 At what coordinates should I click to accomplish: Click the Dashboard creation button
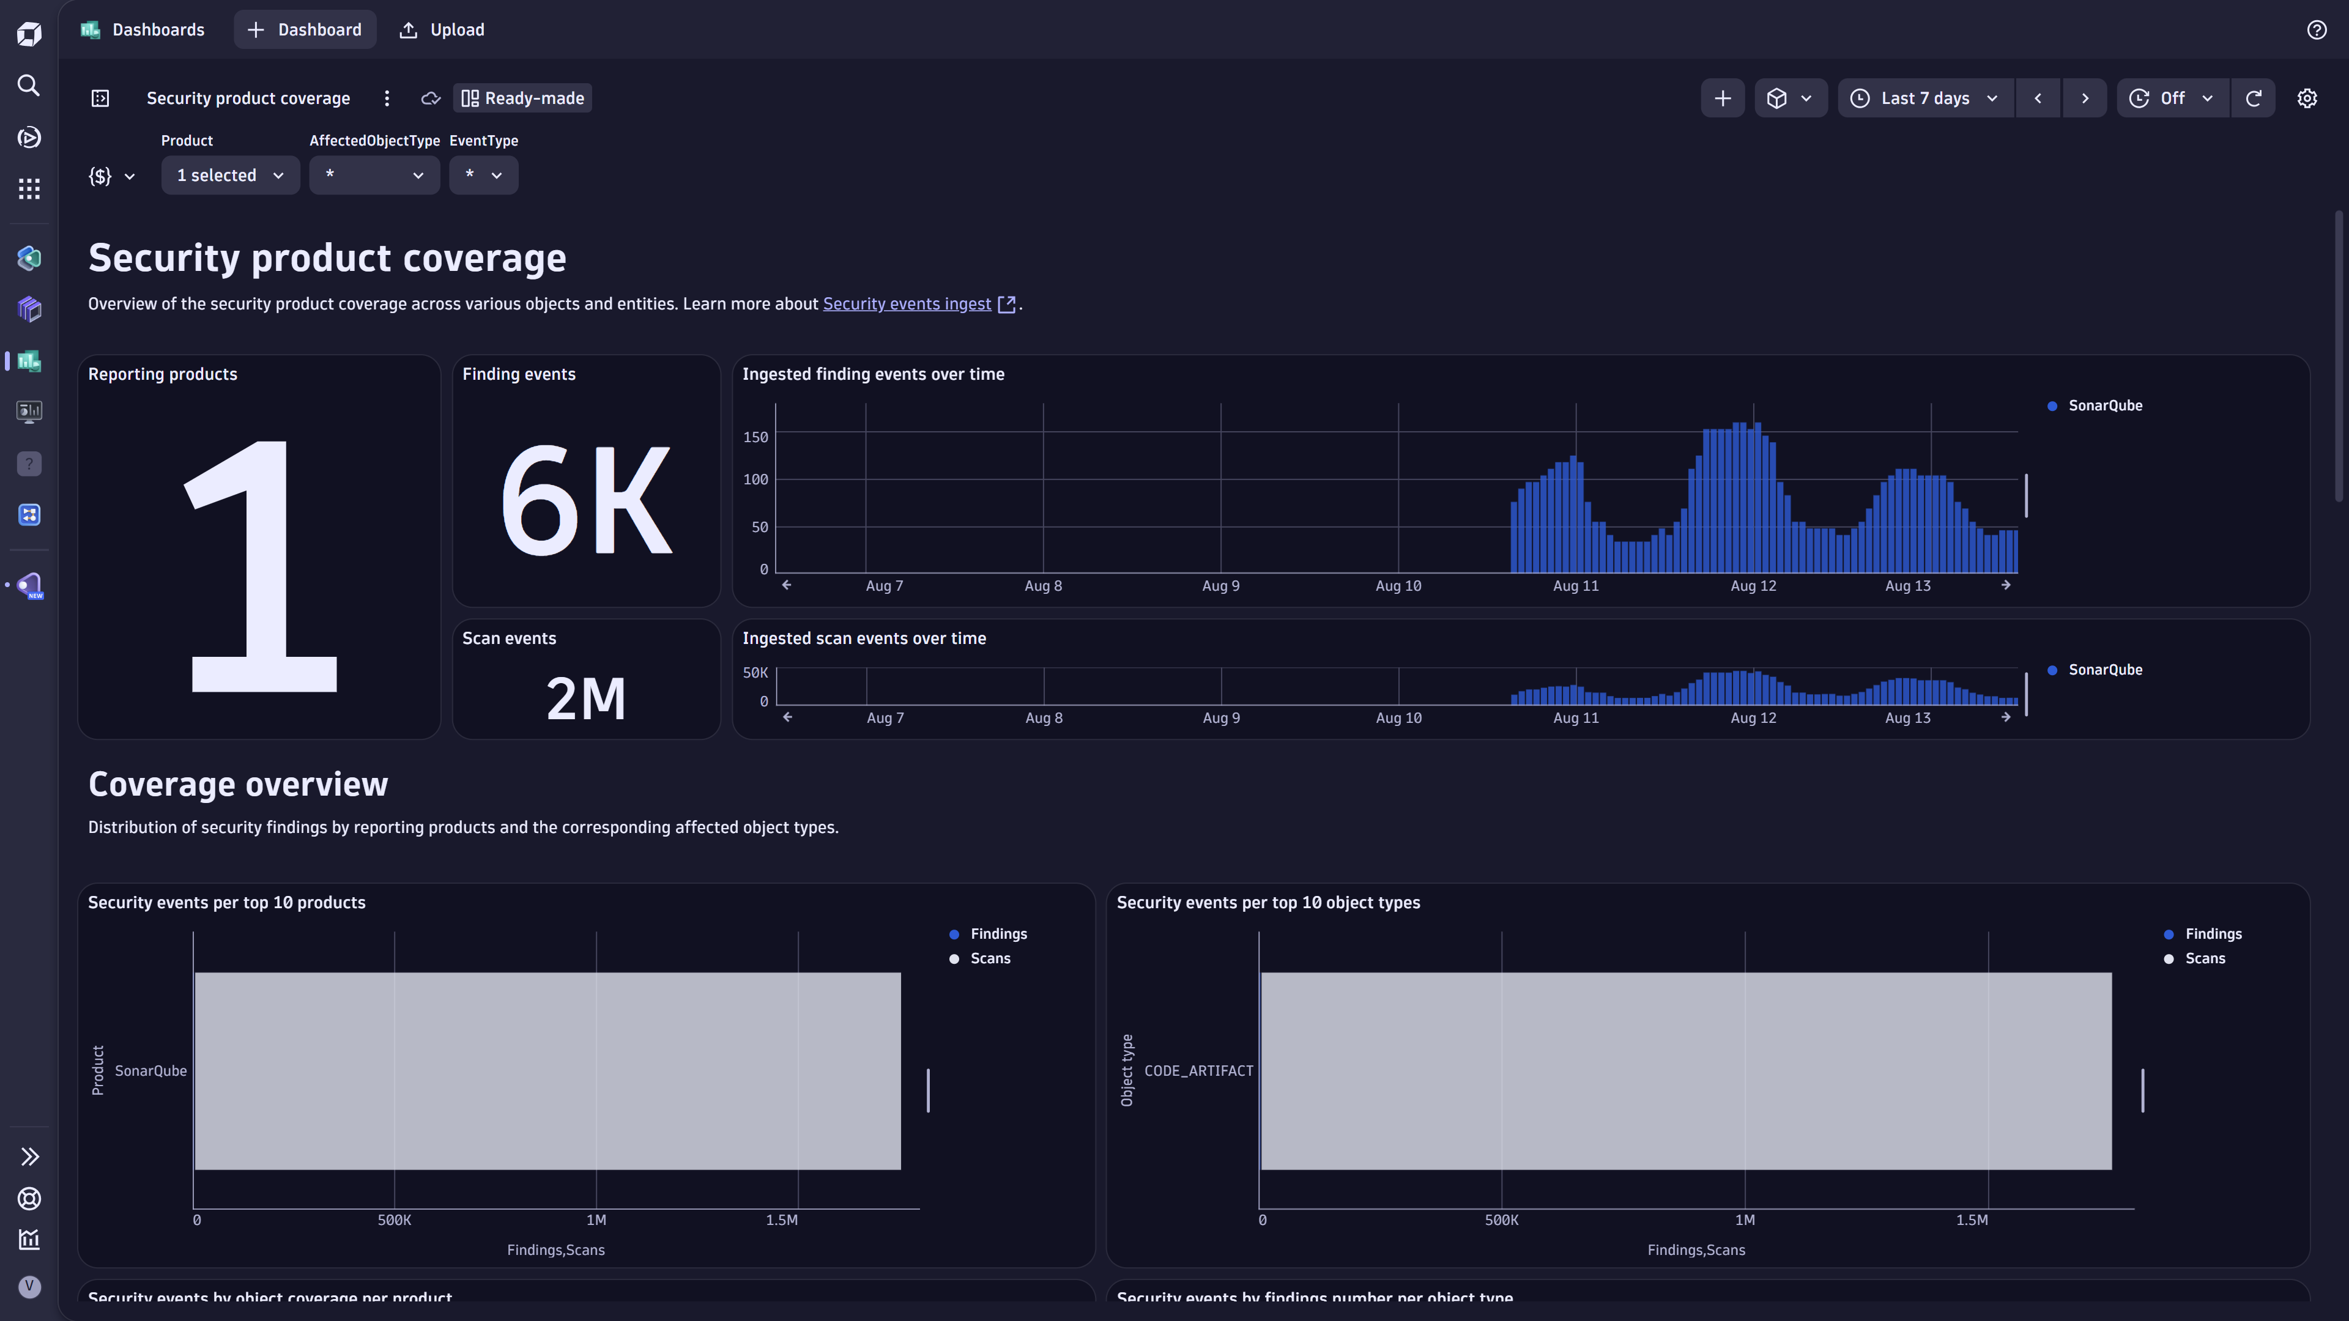point(305,29)
